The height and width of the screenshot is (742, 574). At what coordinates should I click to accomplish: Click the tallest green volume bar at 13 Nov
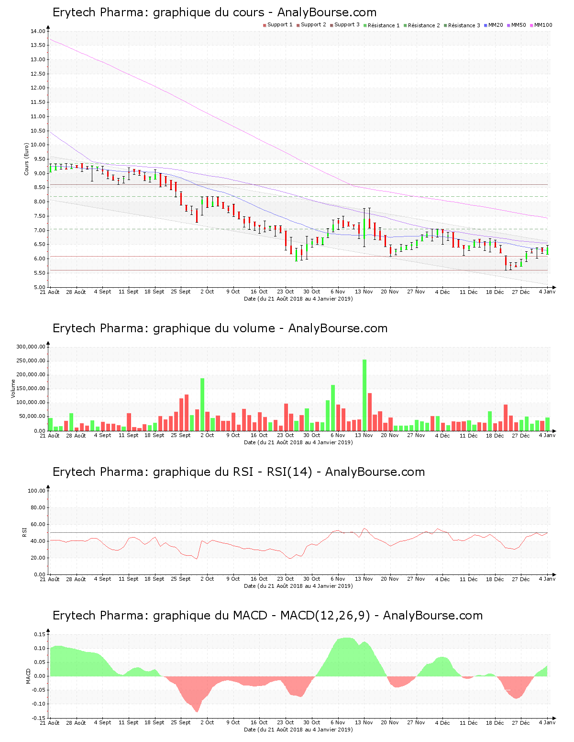(x=364, y=395)
